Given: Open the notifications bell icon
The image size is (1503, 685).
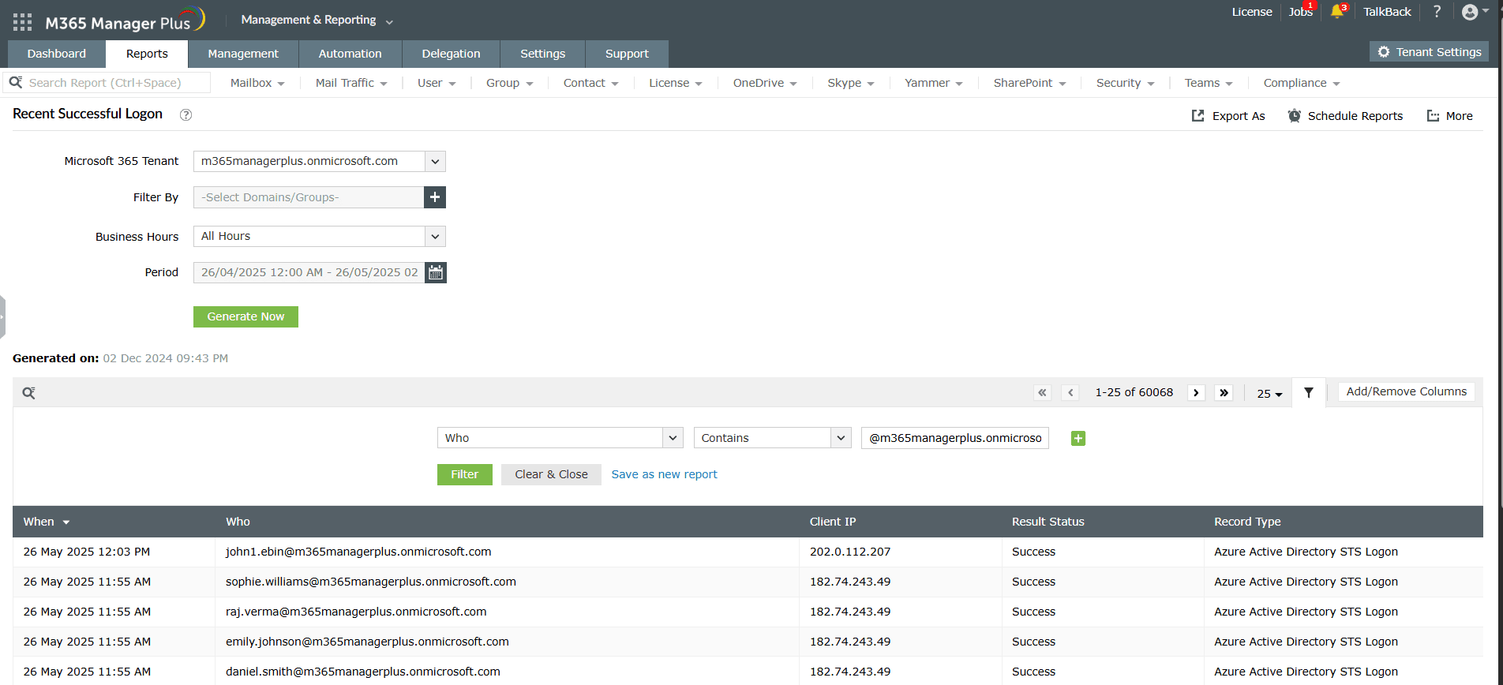Looking at the screenshot, I should click(x=1336, y=12).
